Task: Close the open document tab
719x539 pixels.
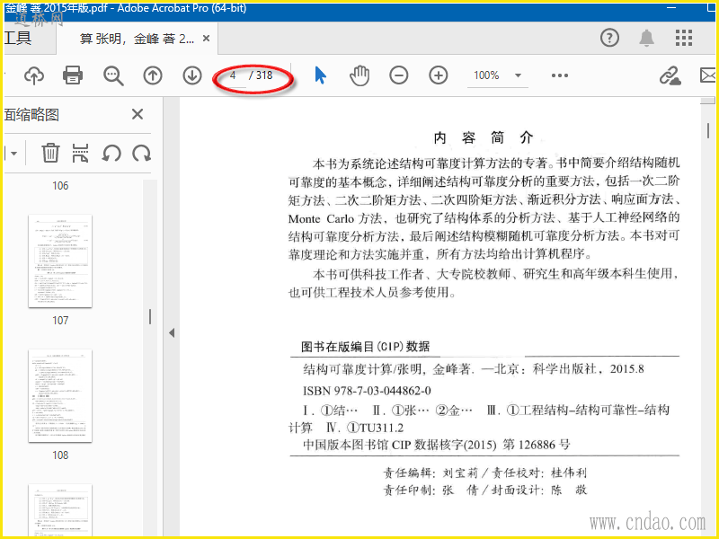Action: [207, 39]
